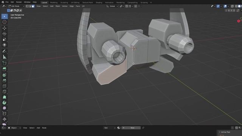This screenshot has width=242, height=136.
Task: Open the overlays options dropdown arrow
Action: pos(228,6)
